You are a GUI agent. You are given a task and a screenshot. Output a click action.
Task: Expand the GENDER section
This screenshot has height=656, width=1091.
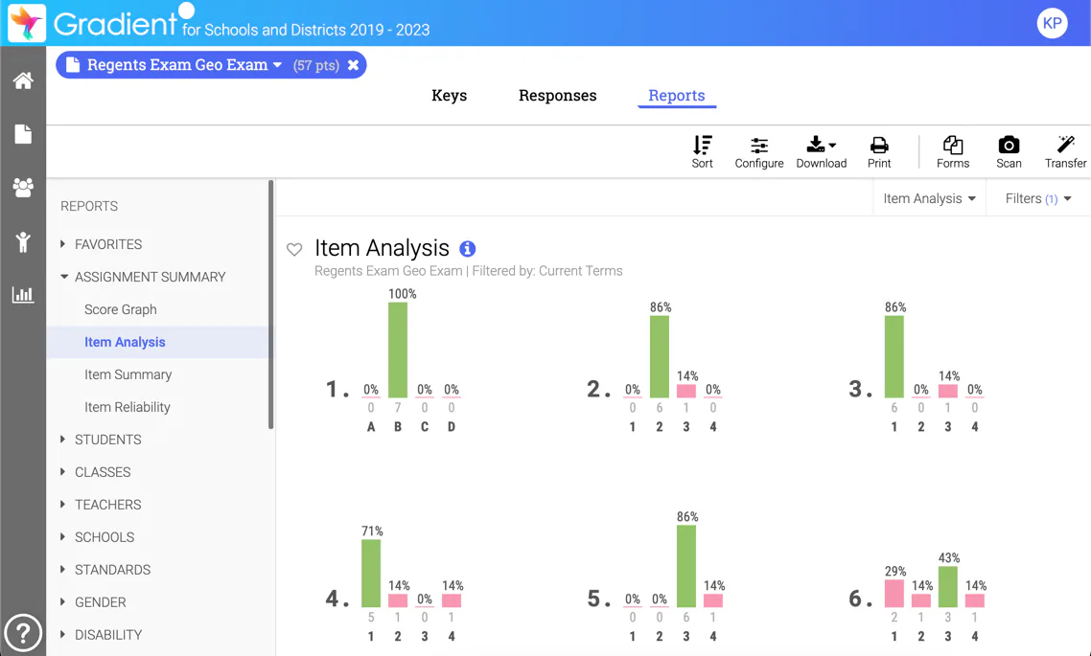coord(93,602)
